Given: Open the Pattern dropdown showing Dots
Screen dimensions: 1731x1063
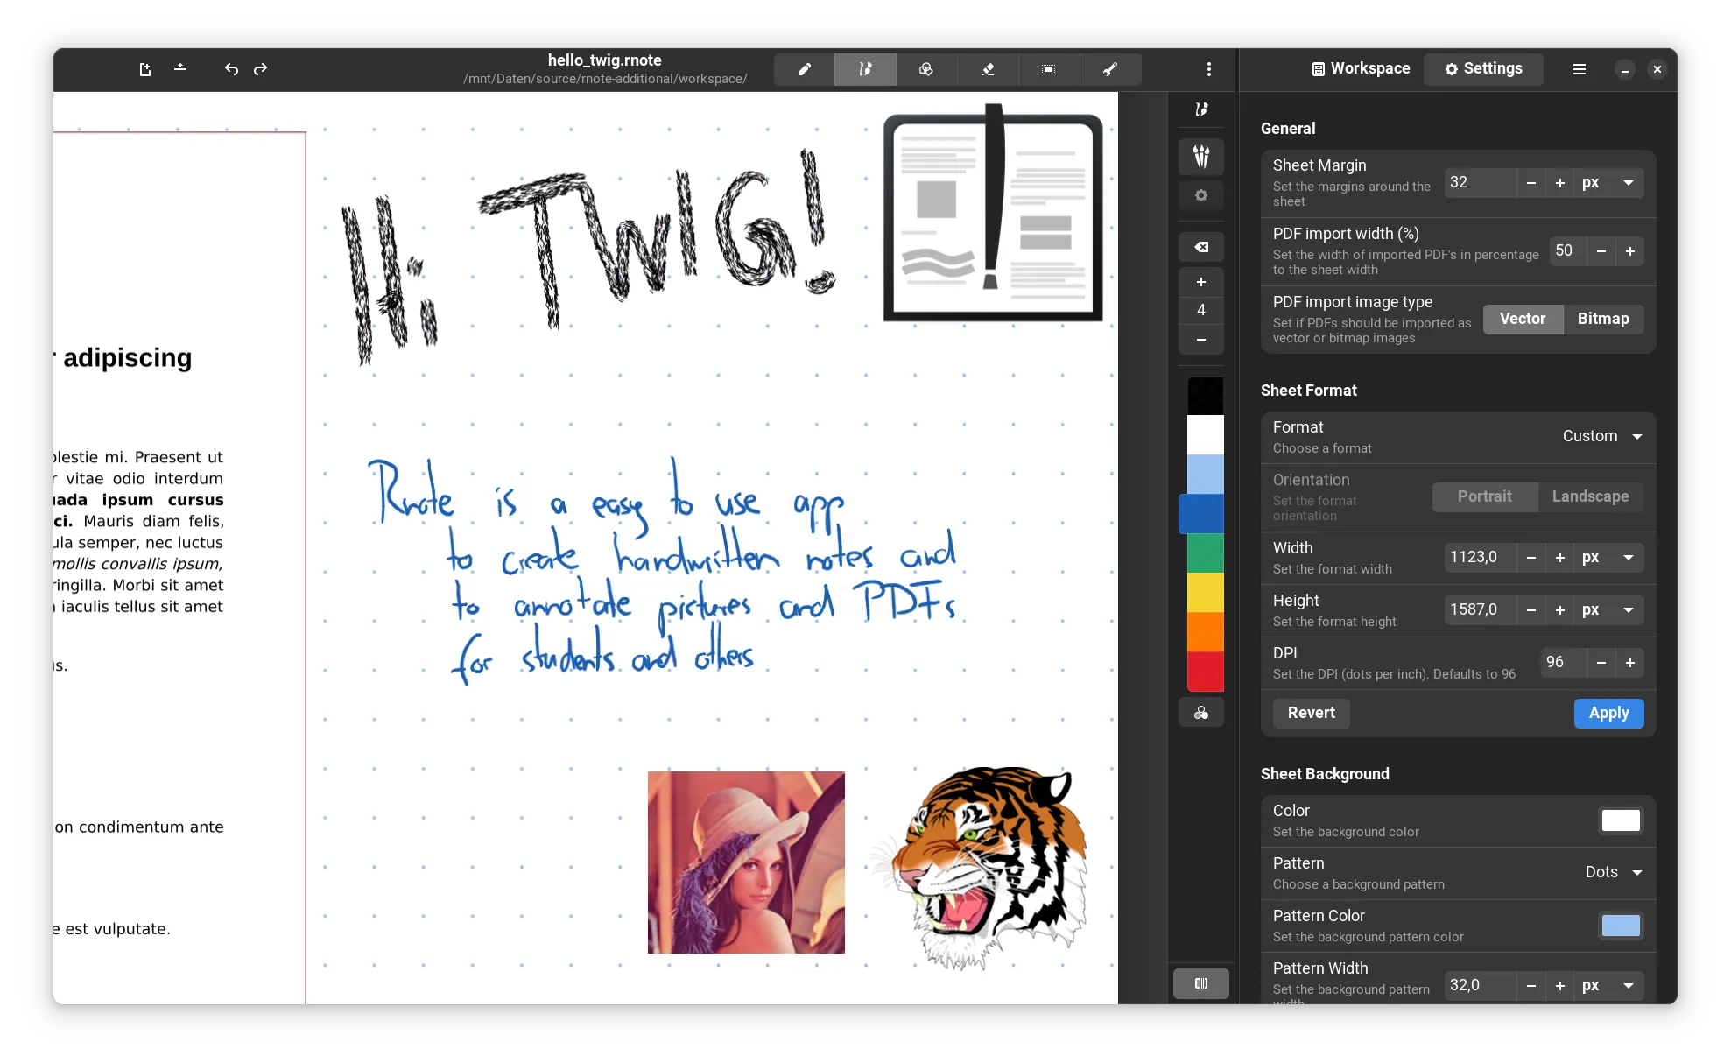Looking at the screenshot, I should pos(1613,872).
